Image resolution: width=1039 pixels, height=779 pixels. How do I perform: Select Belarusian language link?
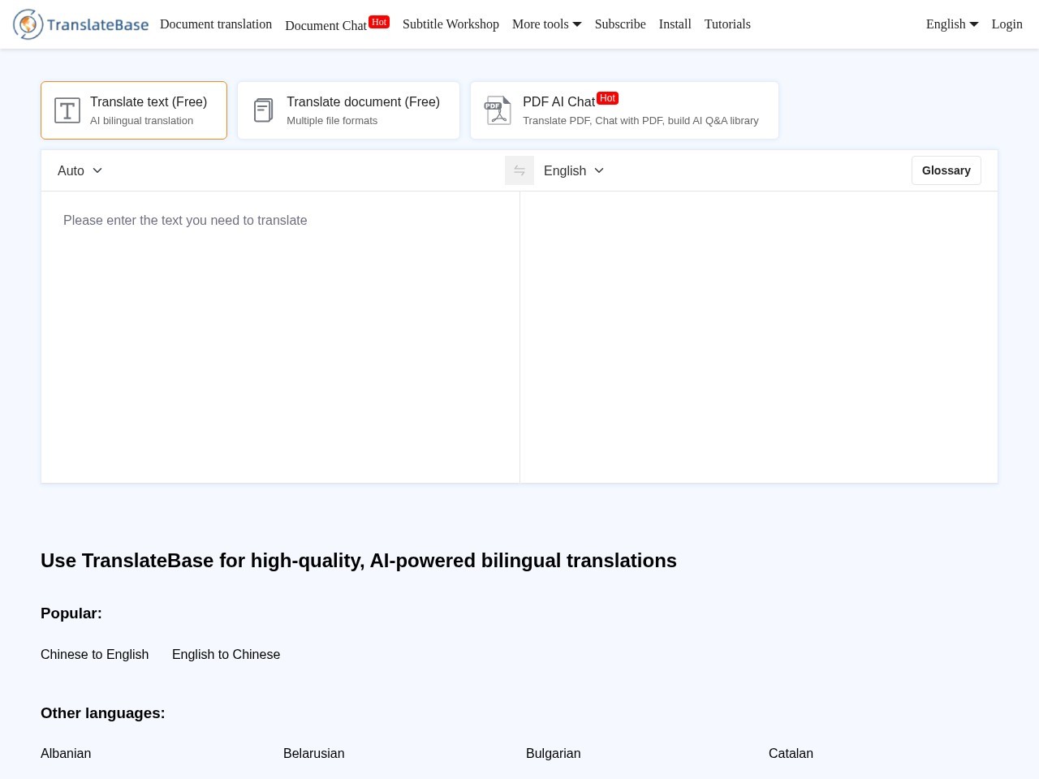(314, 753)
